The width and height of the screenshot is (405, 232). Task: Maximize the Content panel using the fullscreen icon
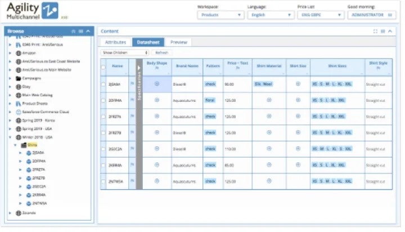[x=376, y=31]
